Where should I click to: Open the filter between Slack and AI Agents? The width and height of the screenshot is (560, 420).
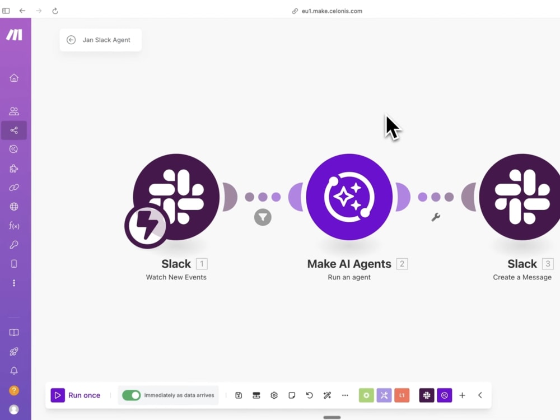[263, 217]
